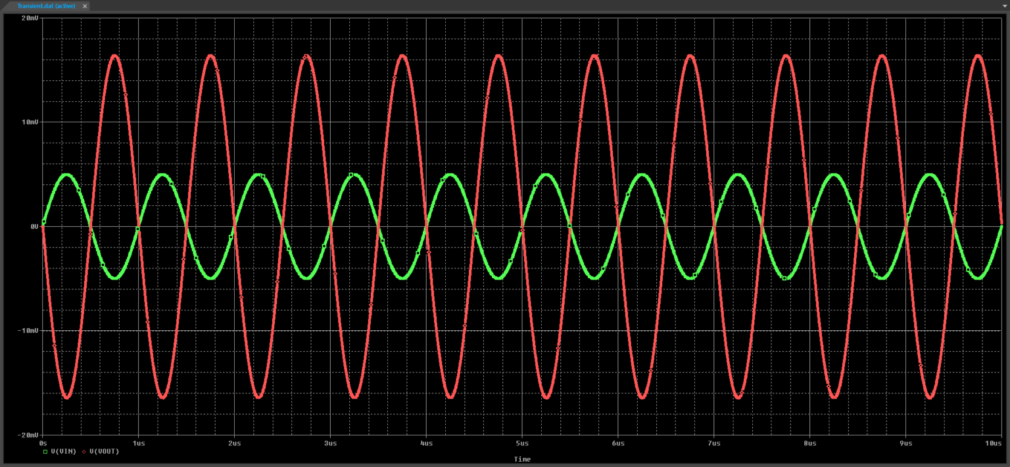Screen dimensions: 1010x467
Task: Click the 10mV Y-axis label
Action: (30, 122)
